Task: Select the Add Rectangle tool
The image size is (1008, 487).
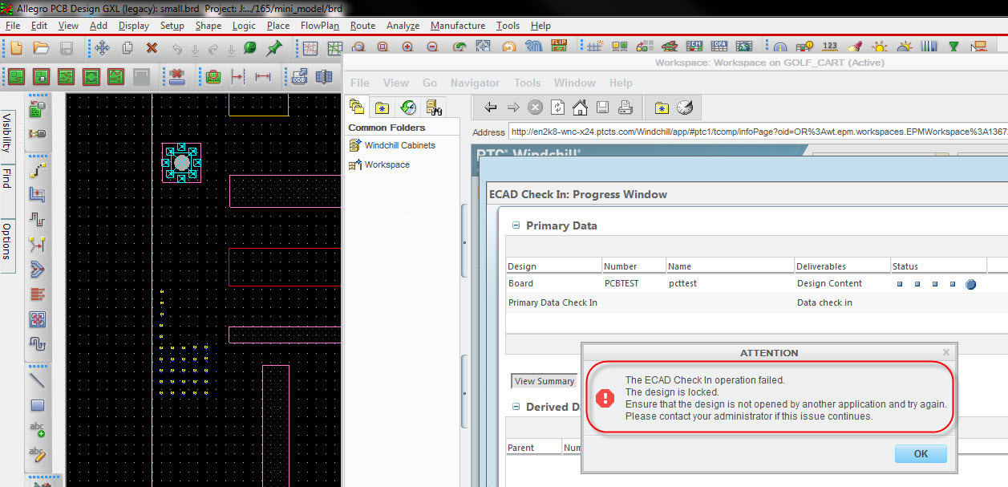Action: tap(38, 405)
